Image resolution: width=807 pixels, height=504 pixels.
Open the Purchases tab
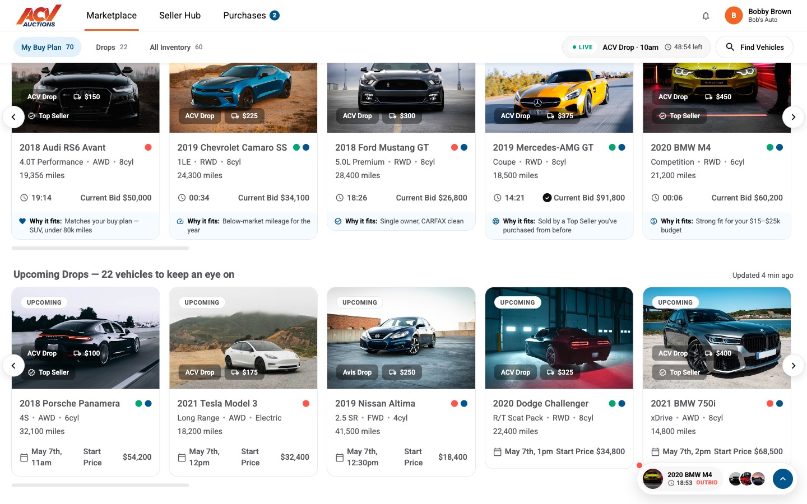(x=251, y=16)
